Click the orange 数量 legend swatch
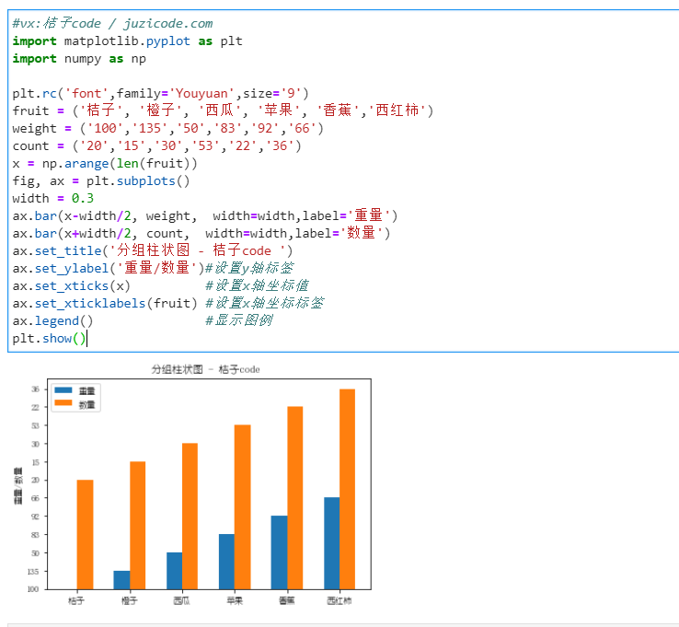Screen dimensions: 679x627 63,403
